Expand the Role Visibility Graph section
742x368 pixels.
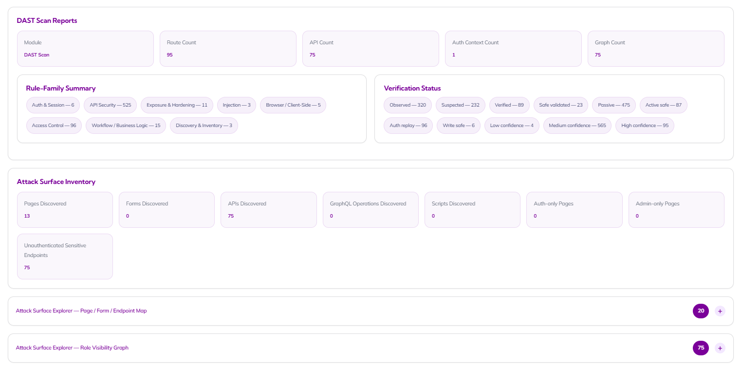click(x=720, y=348)
